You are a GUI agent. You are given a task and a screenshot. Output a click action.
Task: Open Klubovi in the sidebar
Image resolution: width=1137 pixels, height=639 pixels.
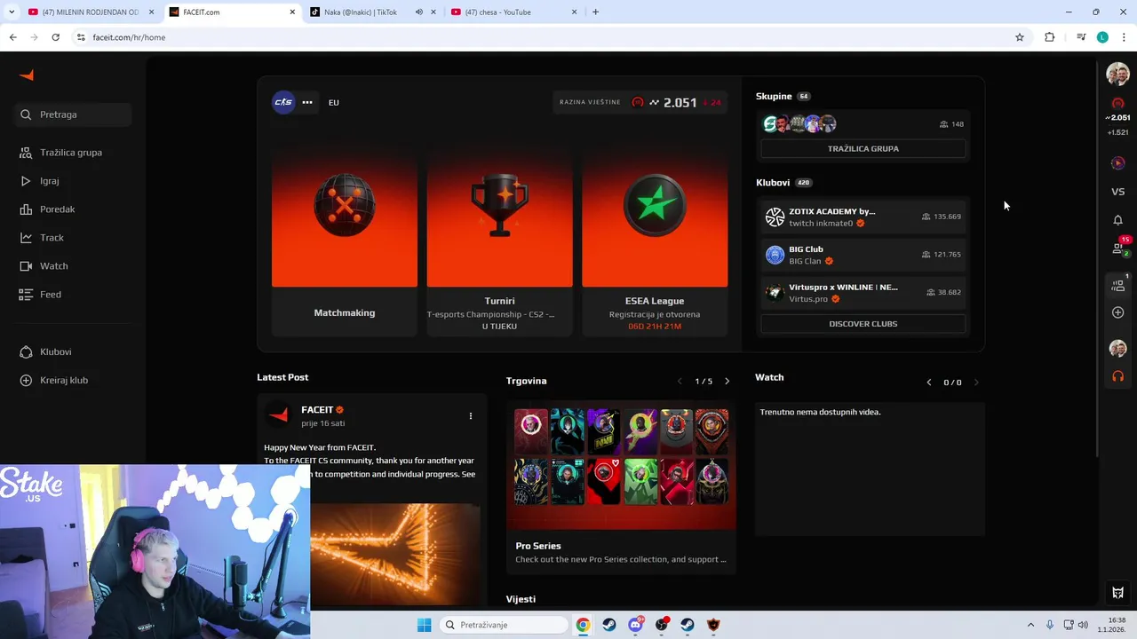[45, 352]
